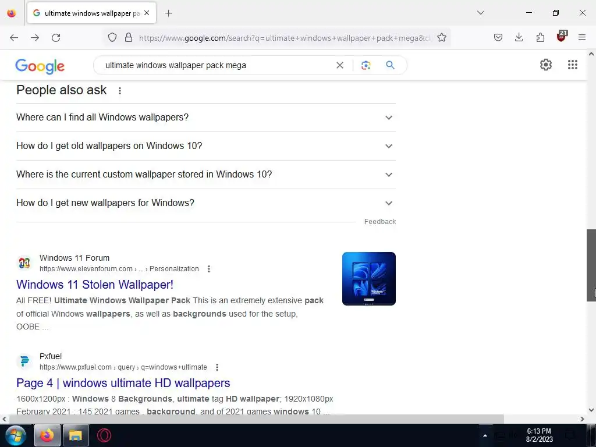The image size is (596, 447).
Task: Open the uBlock Origin extension
Action: pyautogui.click(x=562, y=37)
